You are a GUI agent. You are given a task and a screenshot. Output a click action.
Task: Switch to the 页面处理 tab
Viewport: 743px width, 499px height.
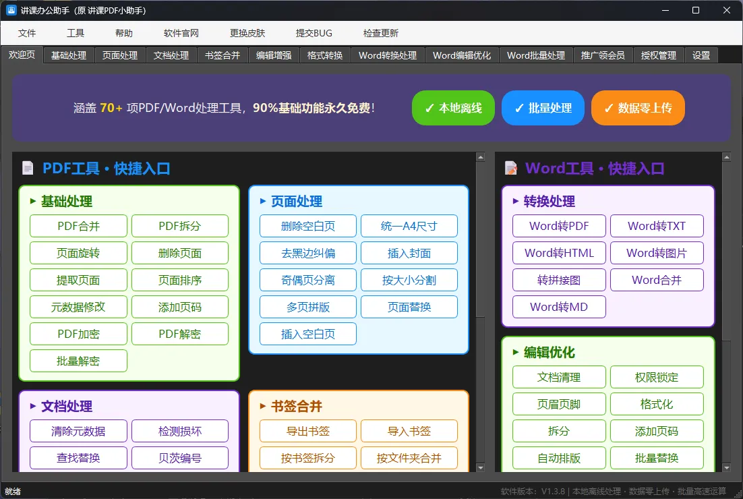120,55
